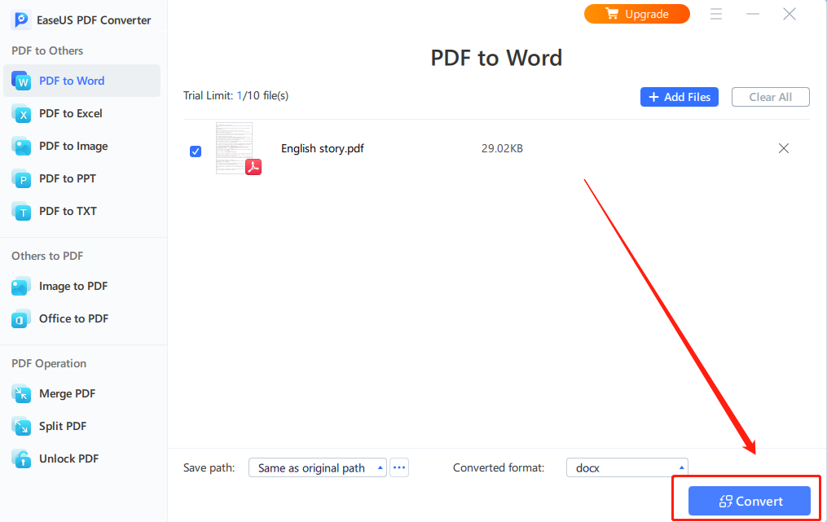The image size is (827, 522).
Task: Switch to Office to PDF label
Action: [74, 318]
